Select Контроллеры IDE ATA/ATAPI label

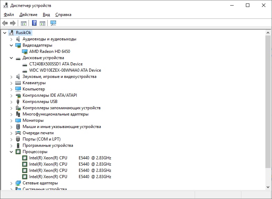(50, 95)
